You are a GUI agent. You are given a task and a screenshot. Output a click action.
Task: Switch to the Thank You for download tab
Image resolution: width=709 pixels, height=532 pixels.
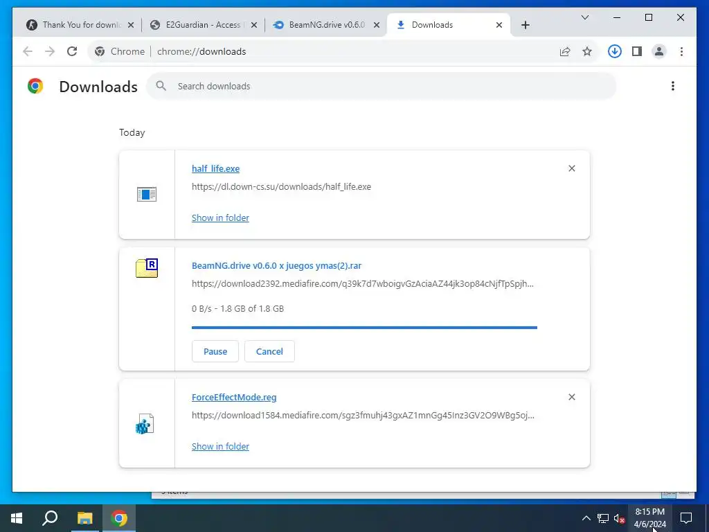81,25
